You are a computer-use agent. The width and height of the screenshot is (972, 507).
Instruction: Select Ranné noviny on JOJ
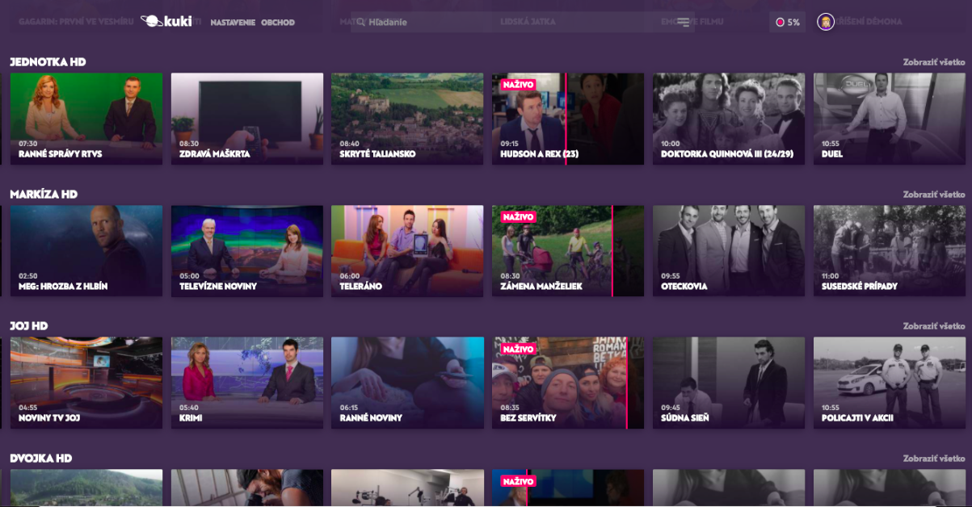(407, 383)
